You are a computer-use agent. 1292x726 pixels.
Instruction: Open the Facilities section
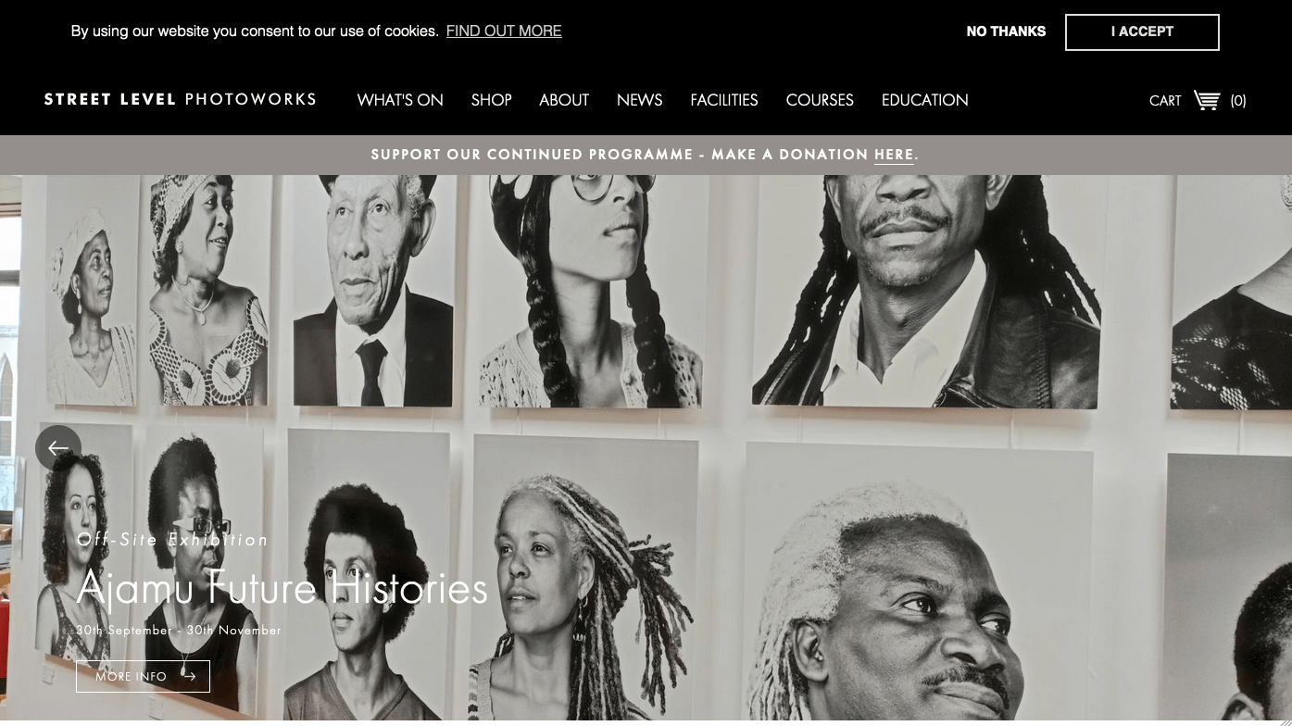click(724, 100)
